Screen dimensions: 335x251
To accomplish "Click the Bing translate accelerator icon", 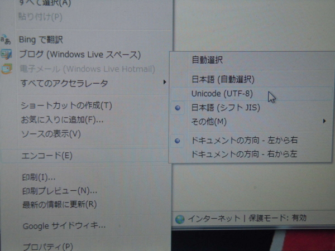I will (x=6, y=40).
